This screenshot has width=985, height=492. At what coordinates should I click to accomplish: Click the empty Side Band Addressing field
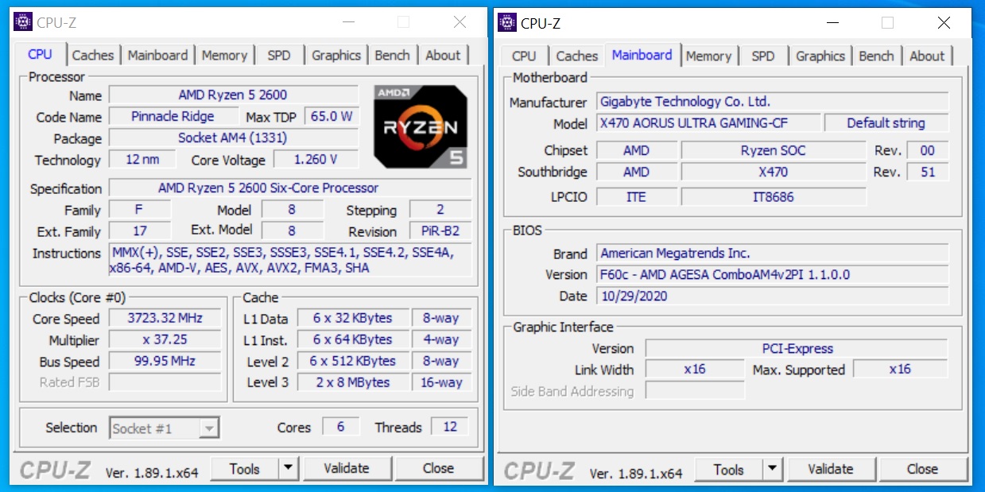[x=695, y=391]
